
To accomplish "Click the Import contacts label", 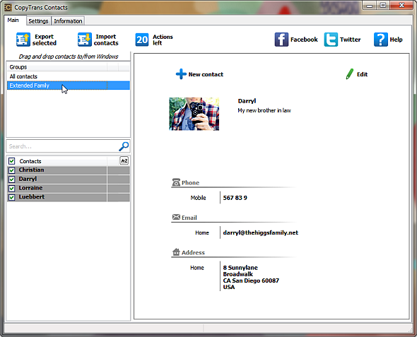I will [106, 40].
